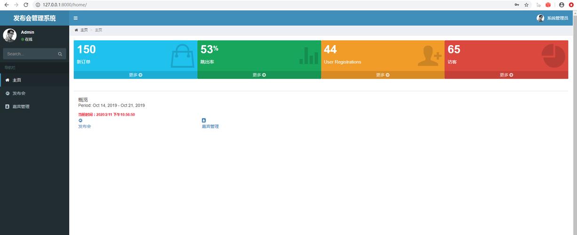Click the 嘉宾管理 icon in overview section
577x235 pixels.
[204, 120]
